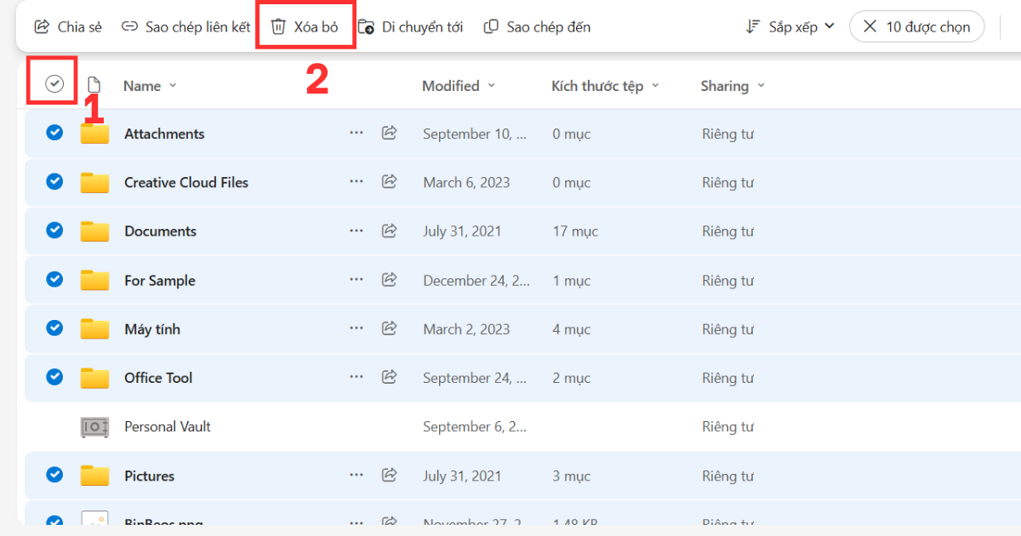Open sharing options for the Documents folder
Image resolution: width=1021 pixels, height=536 pixels.
coord(388,231)
